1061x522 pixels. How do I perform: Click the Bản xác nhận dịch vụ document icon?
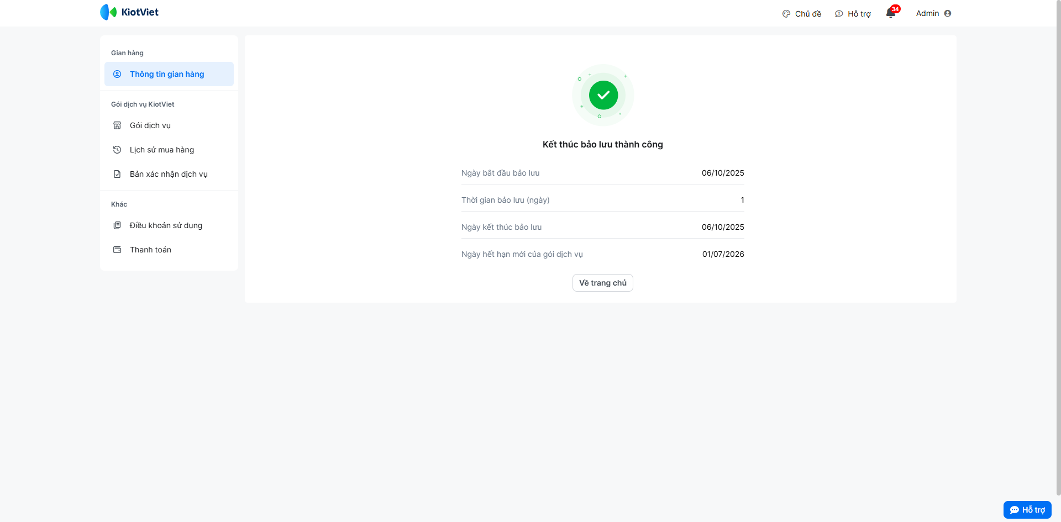117,174
